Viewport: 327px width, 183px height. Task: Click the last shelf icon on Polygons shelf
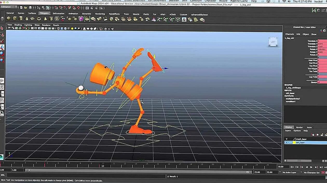coord(202,20)
